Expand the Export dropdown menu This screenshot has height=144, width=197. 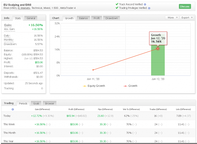(187, 18)
